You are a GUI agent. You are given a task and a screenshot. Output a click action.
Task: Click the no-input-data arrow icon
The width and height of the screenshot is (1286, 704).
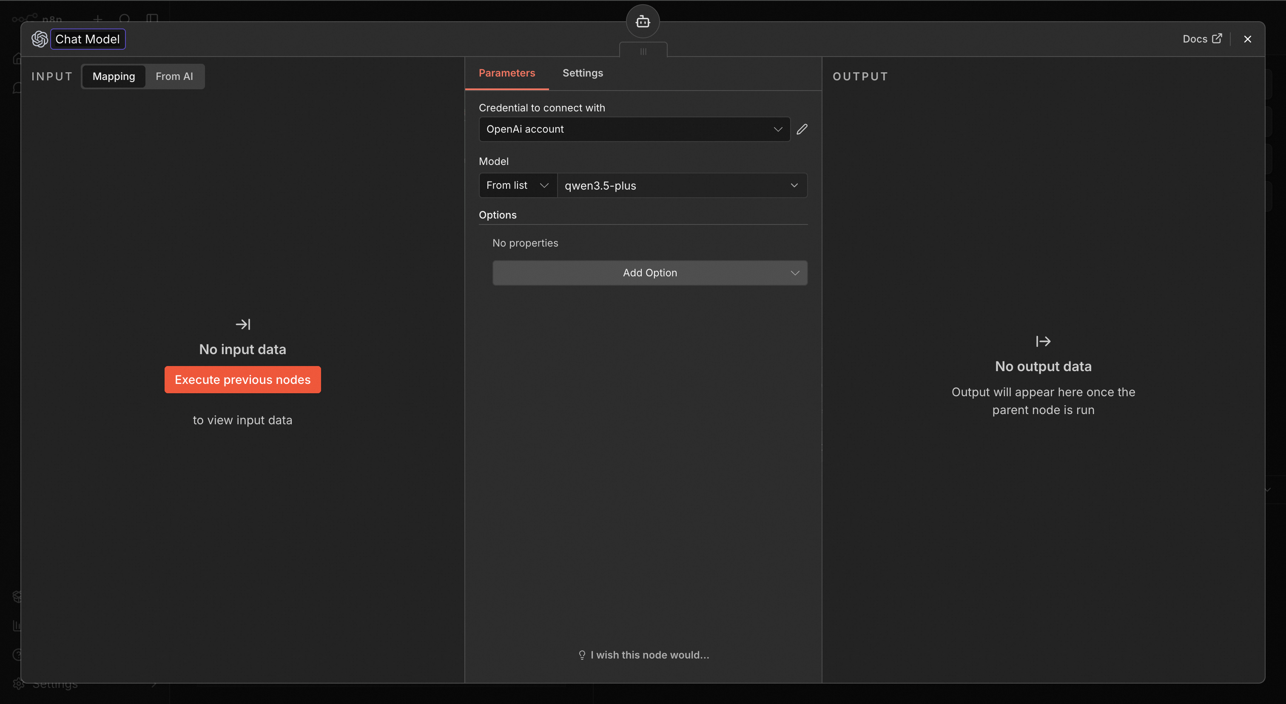coord(243,324)
